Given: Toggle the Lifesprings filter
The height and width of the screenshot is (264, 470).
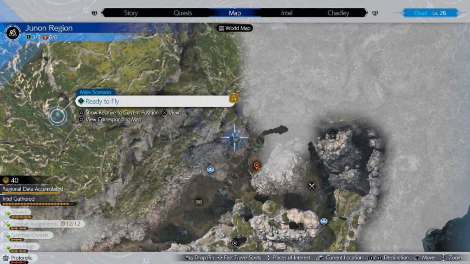Looking at the screenshot, I should (x=20, y=246).
